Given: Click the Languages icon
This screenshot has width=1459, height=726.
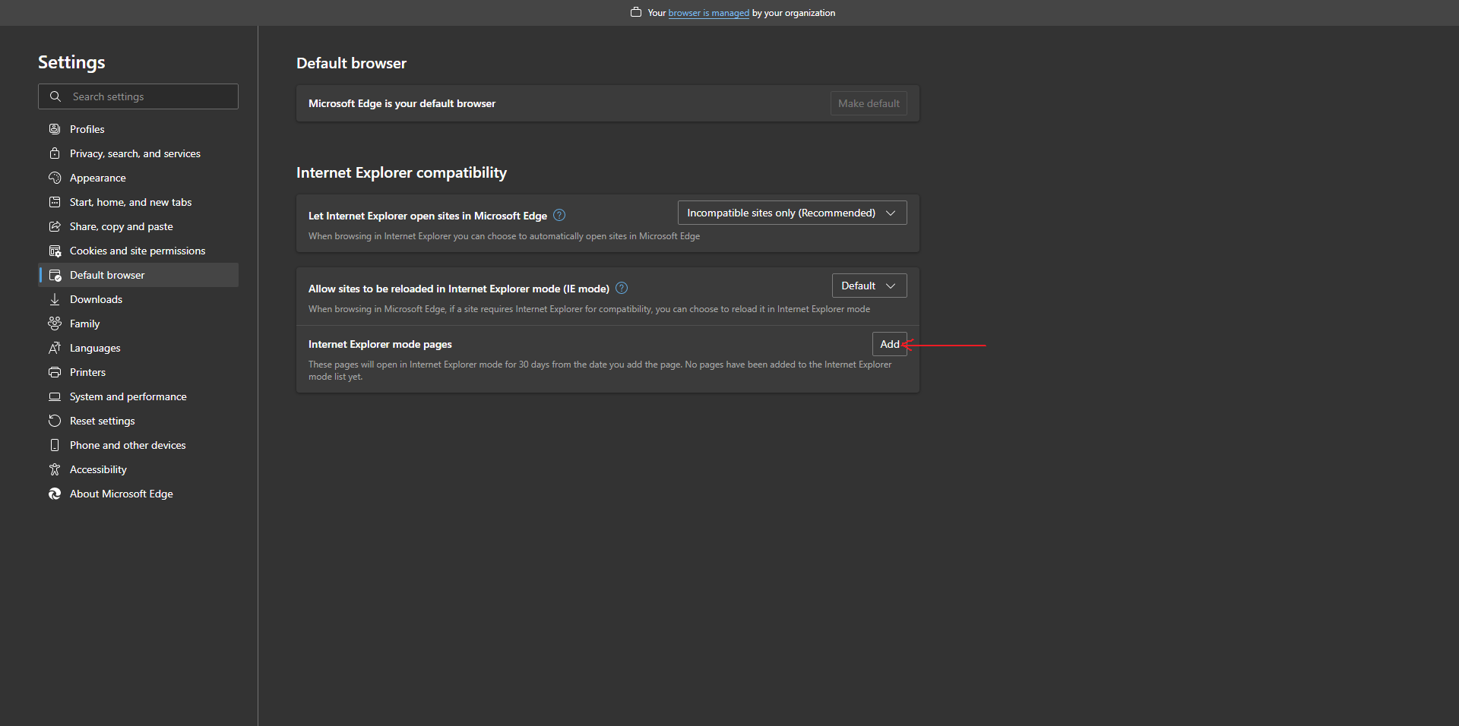Looking at the screenshot, I should pyautogui.click(x=55, y=348).
